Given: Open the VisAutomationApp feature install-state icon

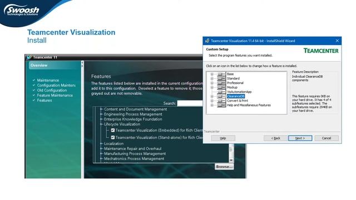Looking at the screenshot, I should 221,92.
